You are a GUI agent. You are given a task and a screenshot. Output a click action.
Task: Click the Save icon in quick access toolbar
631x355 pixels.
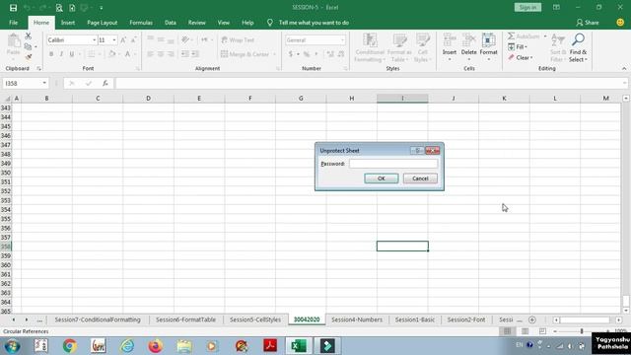point(13,7)
